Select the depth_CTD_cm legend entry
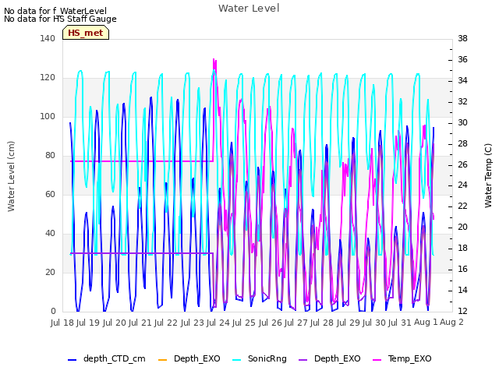 pos(107,358)
